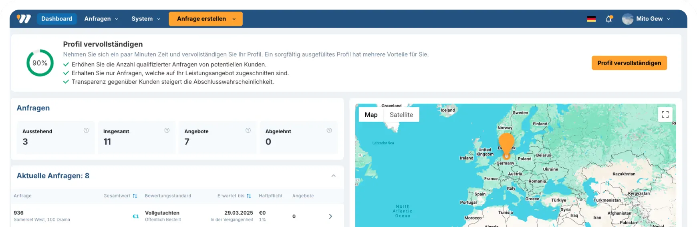Viewport: 697px width, 227px height.
Task: Open System dropdown menu
Action: click(146, 19)
